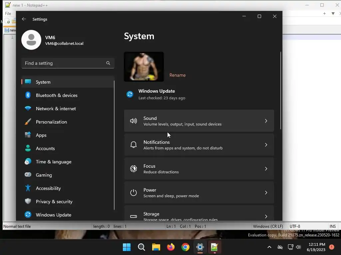Viewport: 341px width, 255px height.
Task: Switch to Notepad++ via taskbar icon
Action: (214, 247)
